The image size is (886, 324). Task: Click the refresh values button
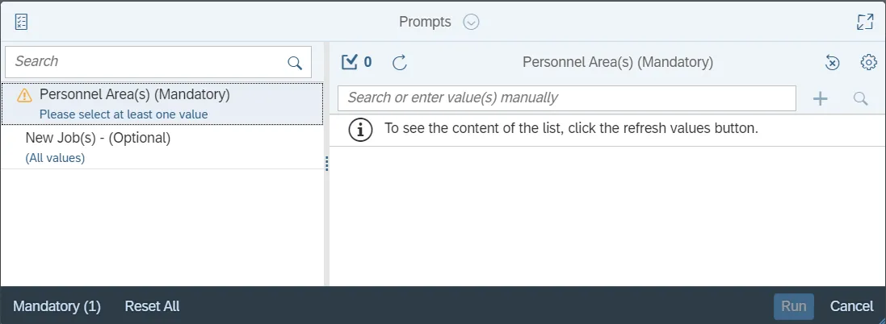(400, 62)
